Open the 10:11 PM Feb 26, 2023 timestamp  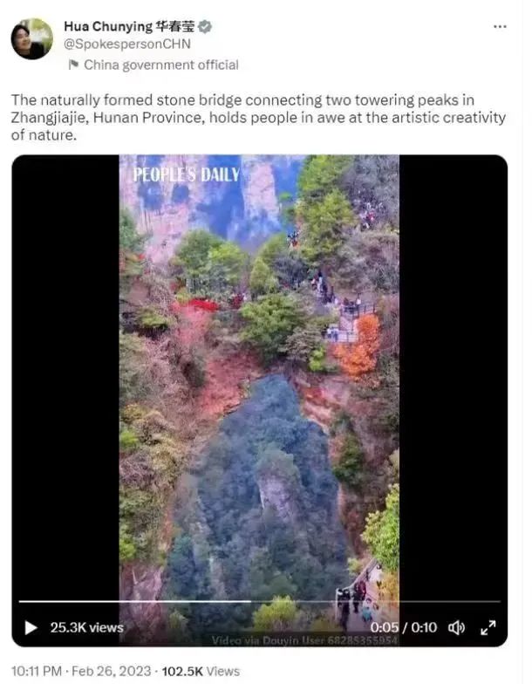click(81, 672)
